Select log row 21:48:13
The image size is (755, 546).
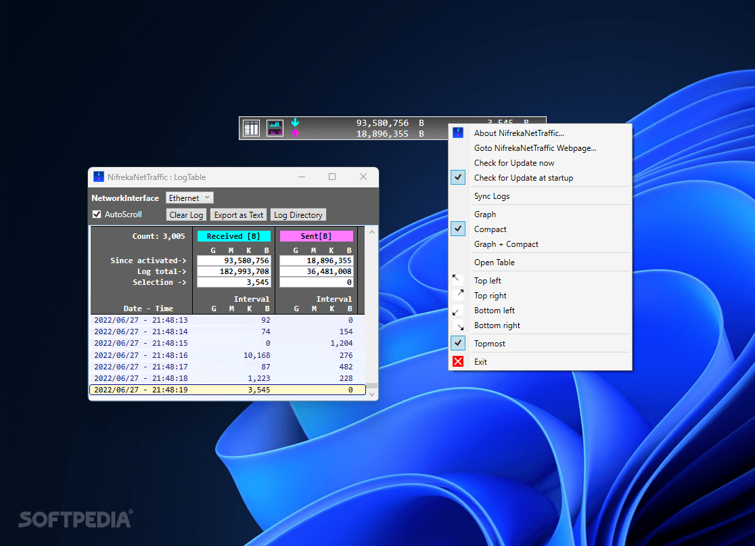tap(227, 320)
